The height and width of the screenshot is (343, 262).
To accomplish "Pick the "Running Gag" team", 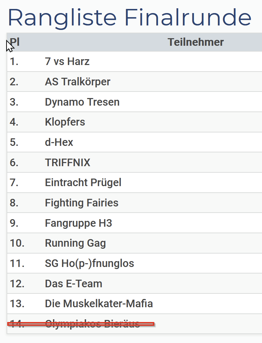I will click(75, 243).
